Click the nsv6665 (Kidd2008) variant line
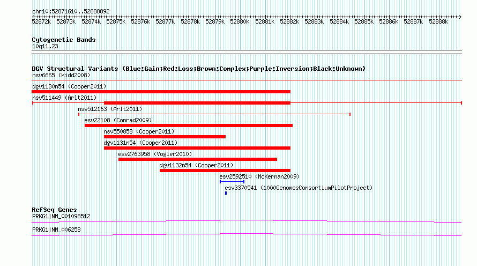This screenshot has height=266, width=477. coord(247,80)
